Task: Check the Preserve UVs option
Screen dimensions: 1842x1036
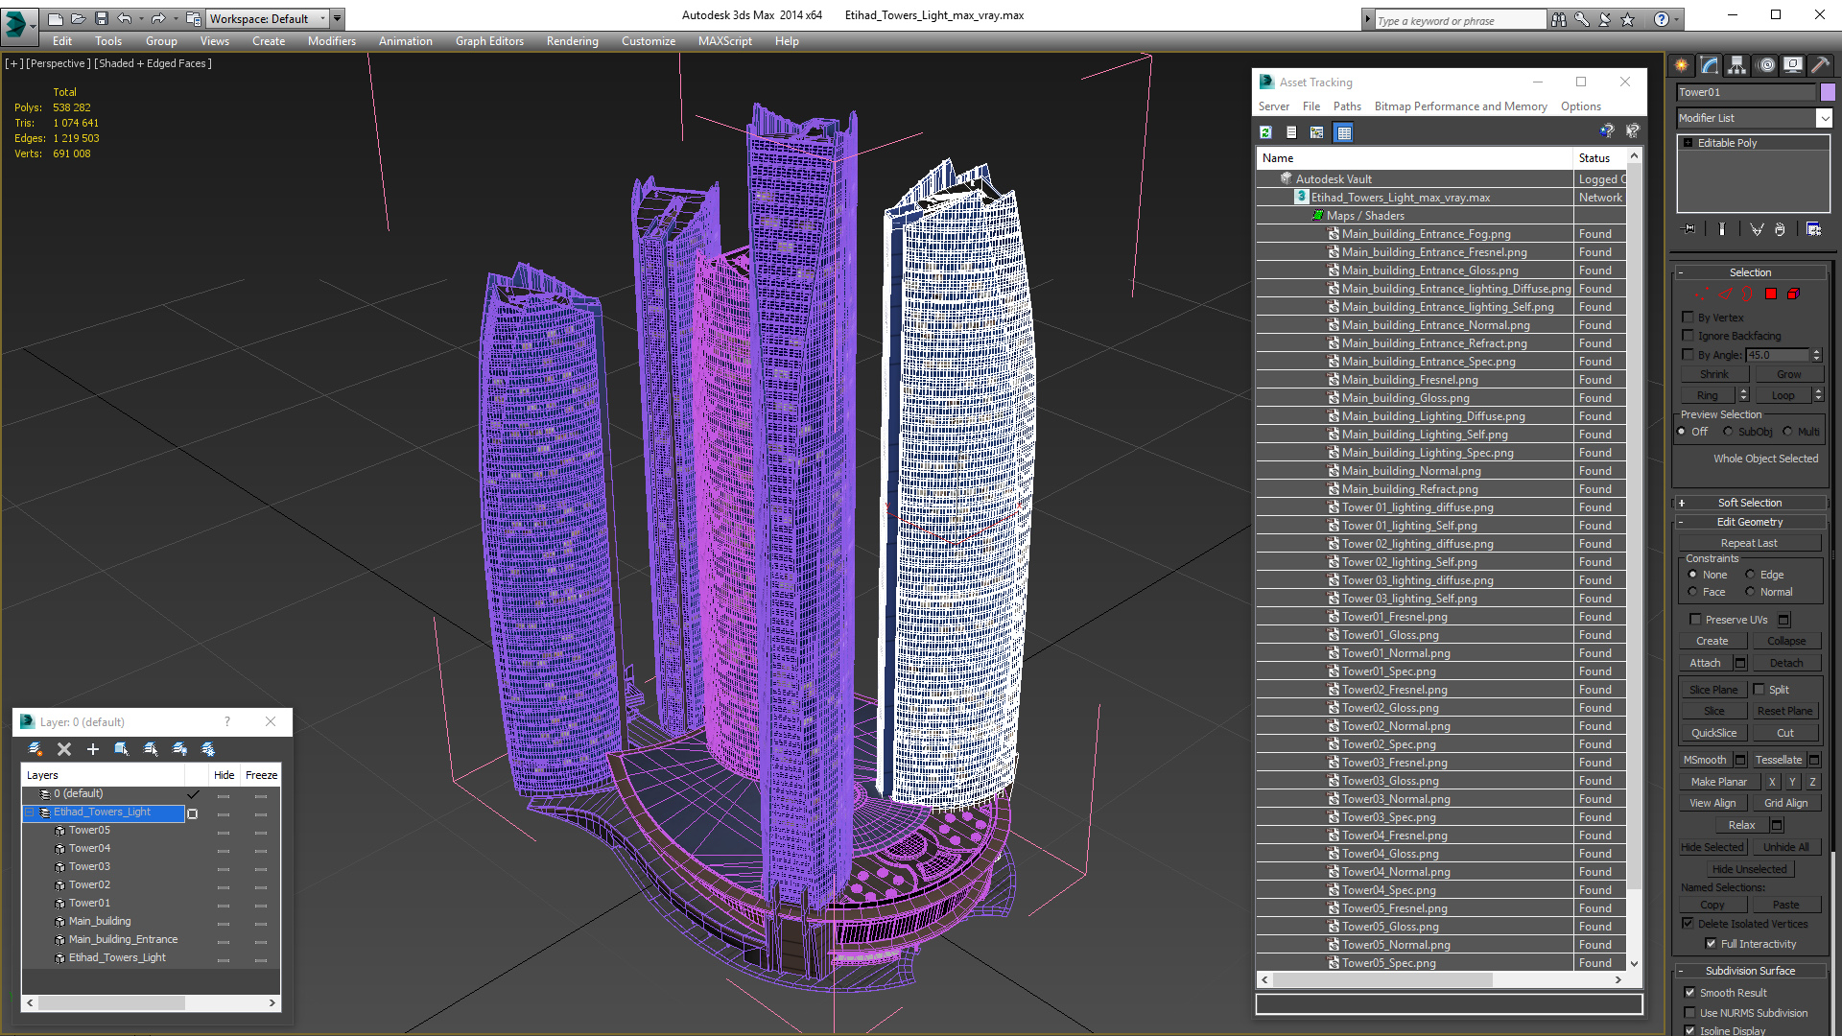Action: (1695, 620)
